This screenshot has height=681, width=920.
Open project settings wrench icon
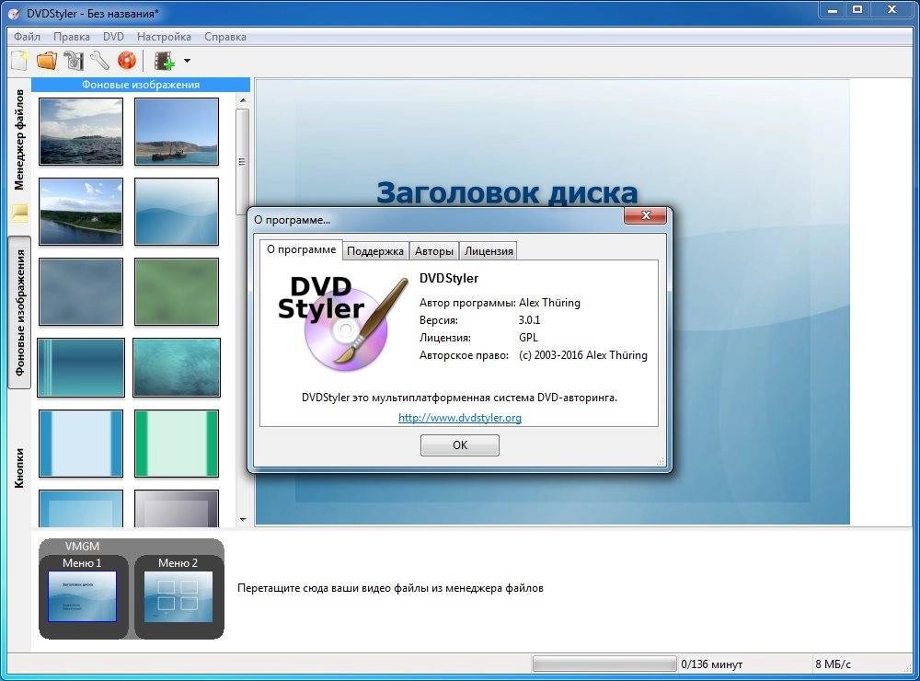tap(99, 61)
